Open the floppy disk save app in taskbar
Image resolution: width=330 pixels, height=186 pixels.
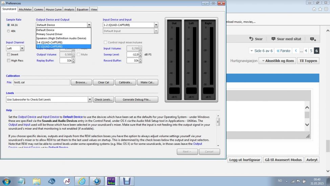[x=127, y=181]
